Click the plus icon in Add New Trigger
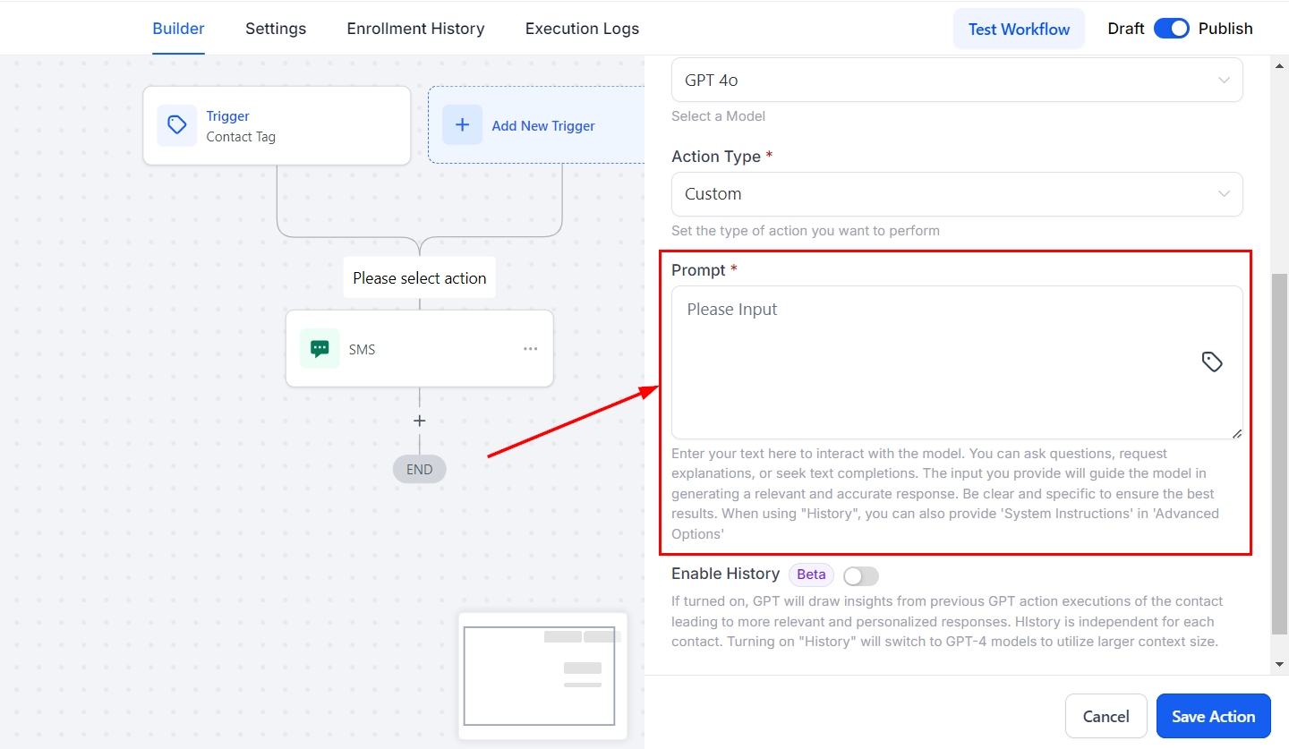The height and width of the screenshot is (749, 1289). click(462, 125)
